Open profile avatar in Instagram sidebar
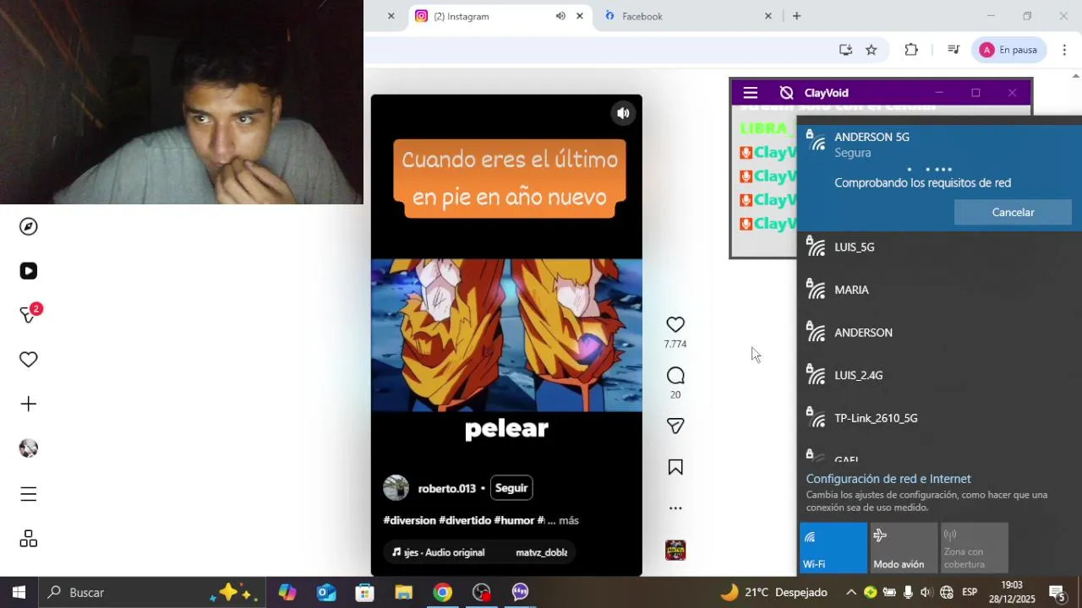 [x=29, y=448]
